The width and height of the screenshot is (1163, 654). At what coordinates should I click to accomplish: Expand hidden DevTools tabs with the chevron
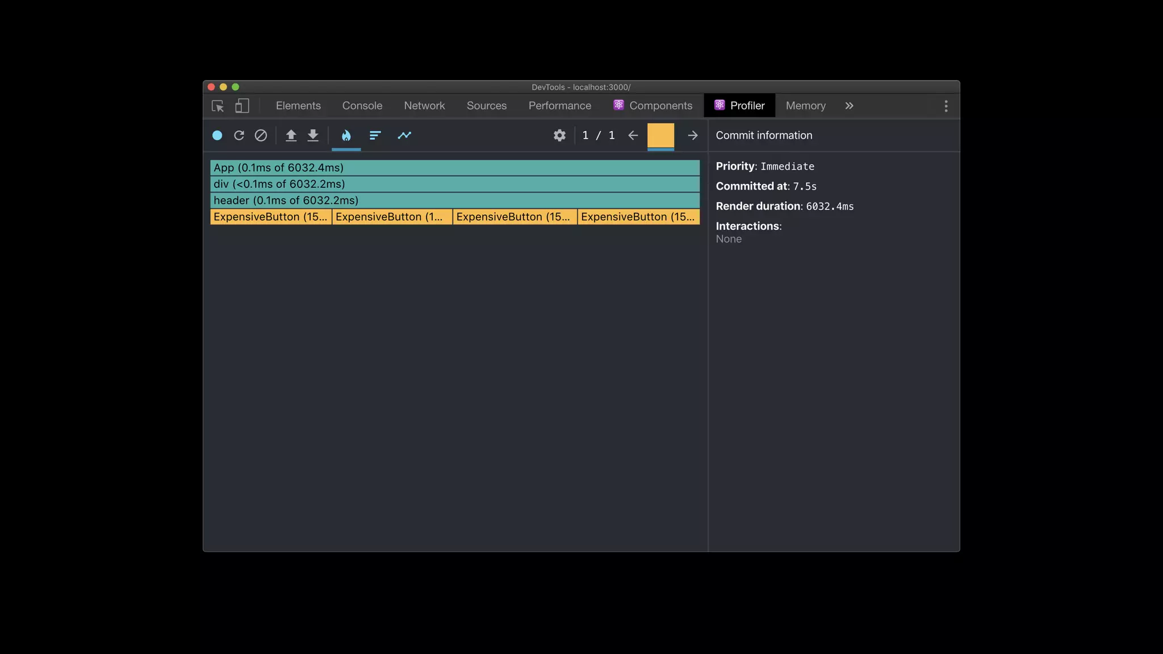(849, 106)
